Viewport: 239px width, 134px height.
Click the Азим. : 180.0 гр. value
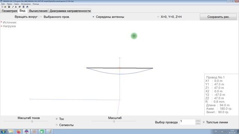[x=219, y=109]
